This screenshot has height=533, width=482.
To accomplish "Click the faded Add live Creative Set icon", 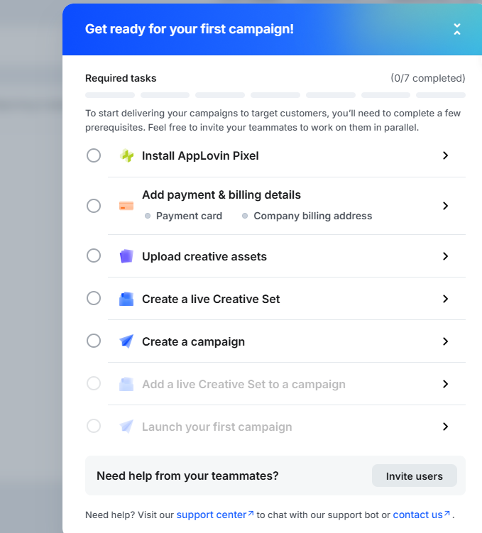I will coord(126,384).
